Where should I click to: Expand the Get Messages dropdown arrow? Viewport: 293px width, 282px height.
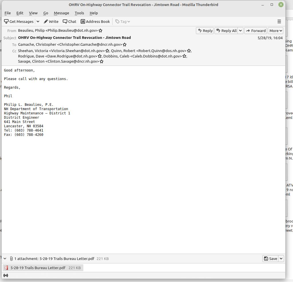38,21
